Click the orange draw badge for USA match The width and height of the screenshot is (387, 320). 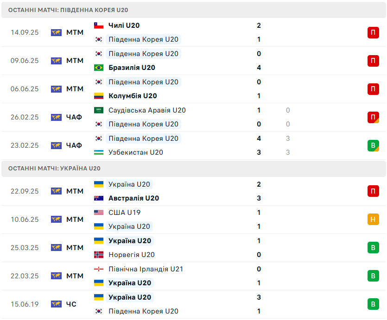pyautogui.click(x=373, y=220)
